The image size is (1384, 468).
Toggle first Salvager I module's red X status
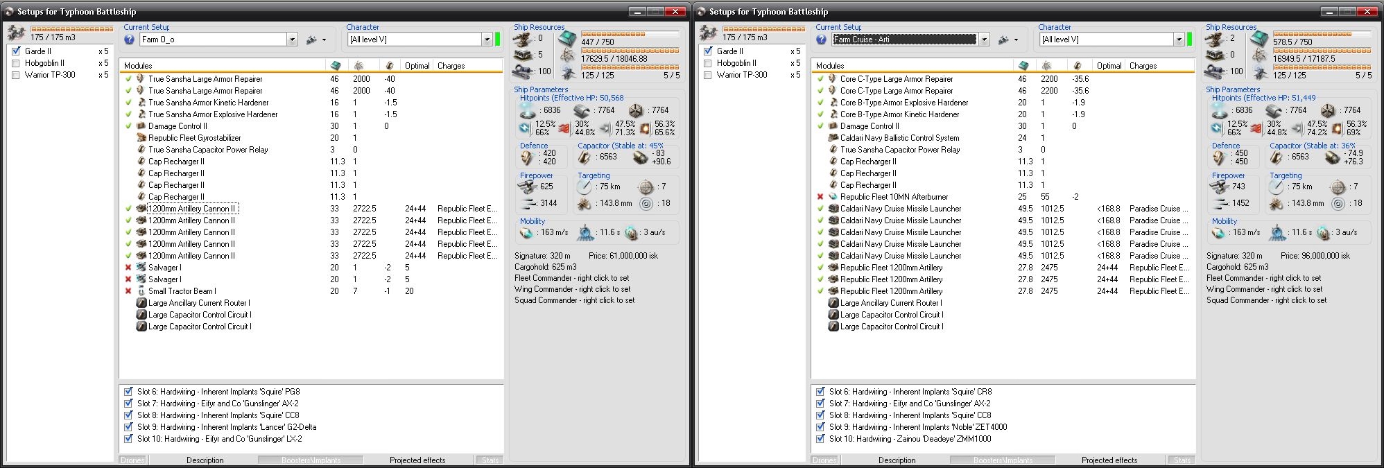(x=128, y=268)
